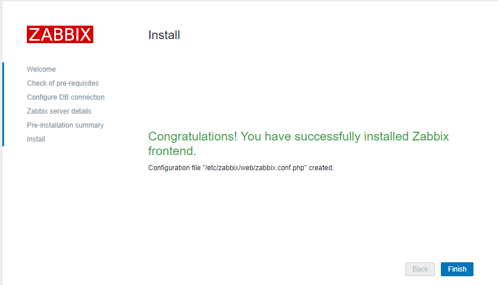498x285 pixels.
Task: Finish the installation with the Finish button
Action: click(457, 269)
